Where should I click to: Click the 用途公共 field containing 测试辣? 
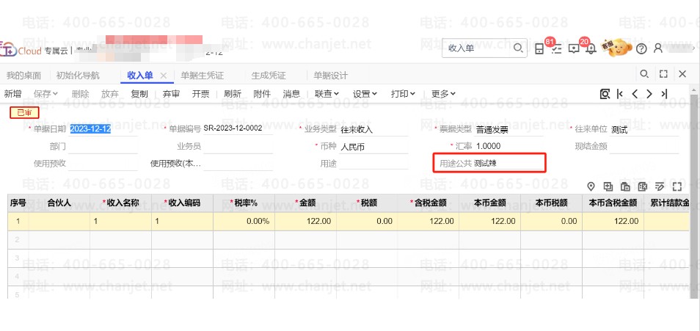point(508,164)
